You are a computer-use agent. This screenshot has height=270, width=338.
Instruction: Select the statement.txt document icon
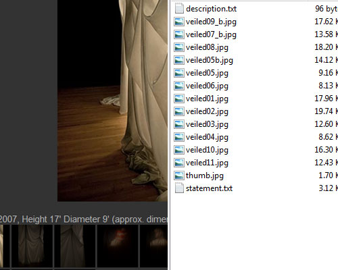tap(179, 188)
